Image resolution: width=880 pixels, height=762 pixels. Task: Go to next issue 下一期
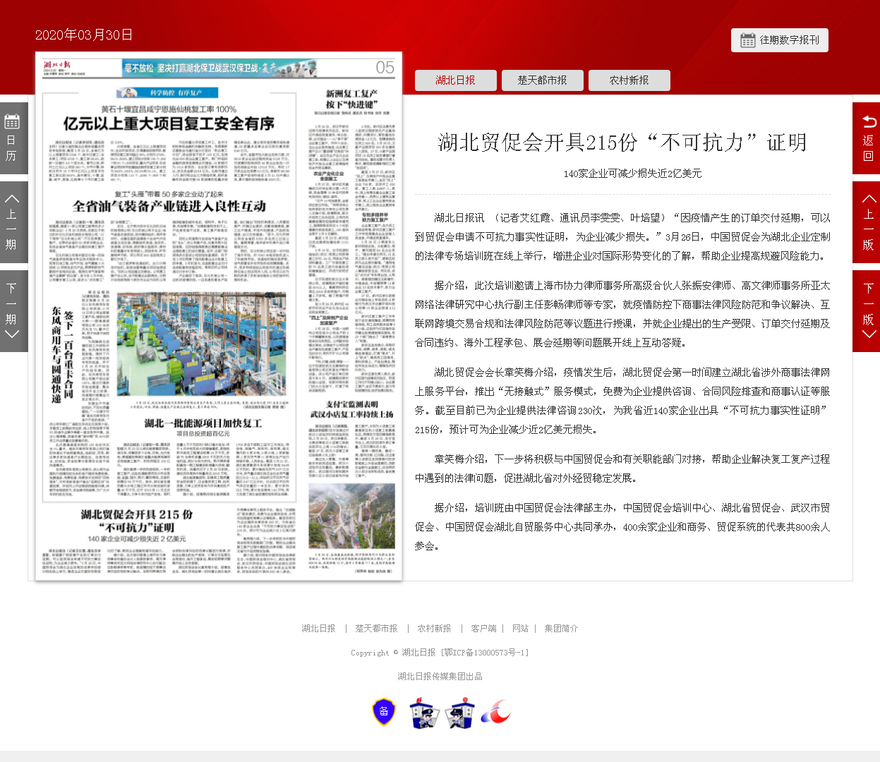point(13,311)
